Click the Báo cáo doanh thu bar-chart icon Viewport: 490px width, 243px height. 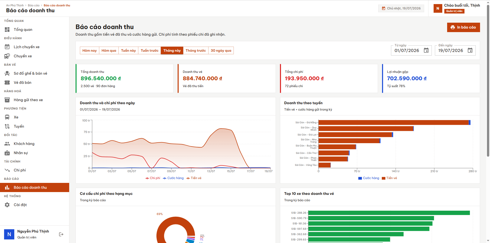[7, 187]
